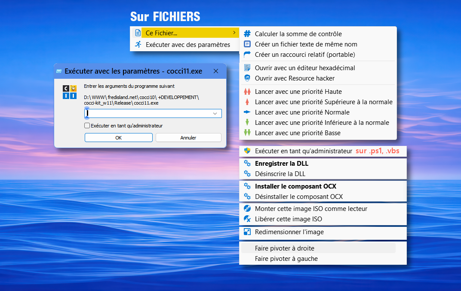This screenshot has width=461, height=291.
Task: Click the Resource Hacker icon
Action: tap(247, 78)
